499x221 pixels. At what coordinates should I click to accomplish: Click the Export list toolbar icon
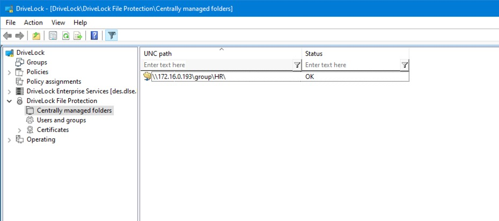78,36
